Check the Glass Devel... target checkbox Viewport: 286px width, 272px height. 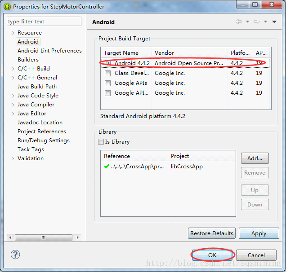click(x=107, y=73)
